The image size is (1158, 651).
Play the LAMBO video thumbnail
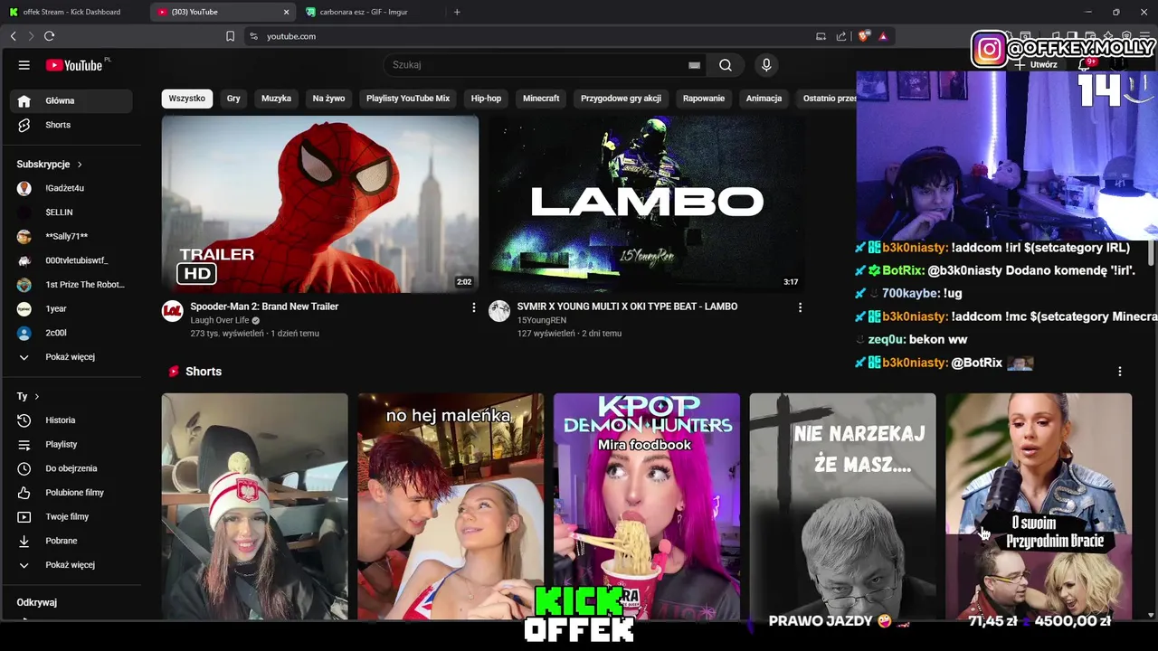[x=647, y=204]
